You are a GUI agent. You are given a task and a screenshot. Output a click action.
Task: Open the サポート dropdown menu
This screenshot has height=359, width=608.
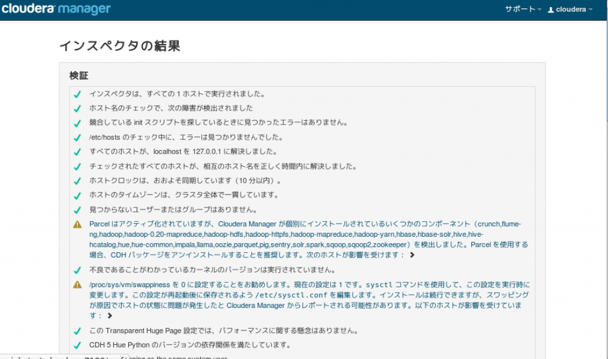point(522,9)
